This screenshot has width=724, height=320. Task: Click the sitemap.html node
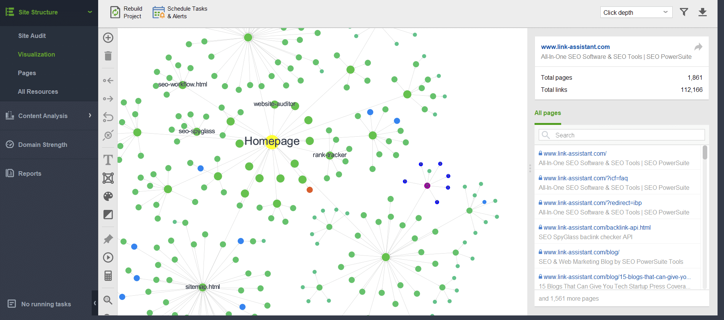coord(203,287)
